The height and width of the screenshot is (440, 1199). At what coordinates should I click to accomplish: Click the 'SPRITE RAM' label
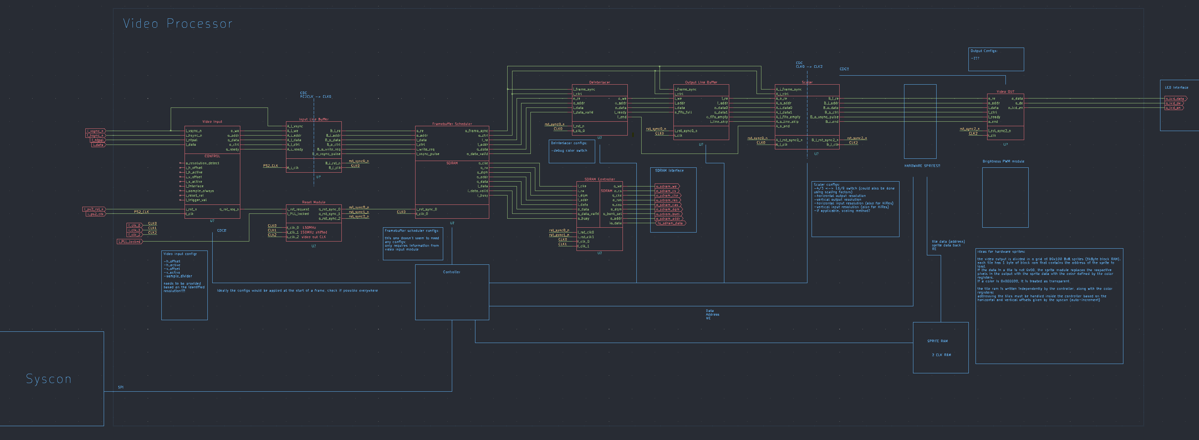(x=937, y=341)
